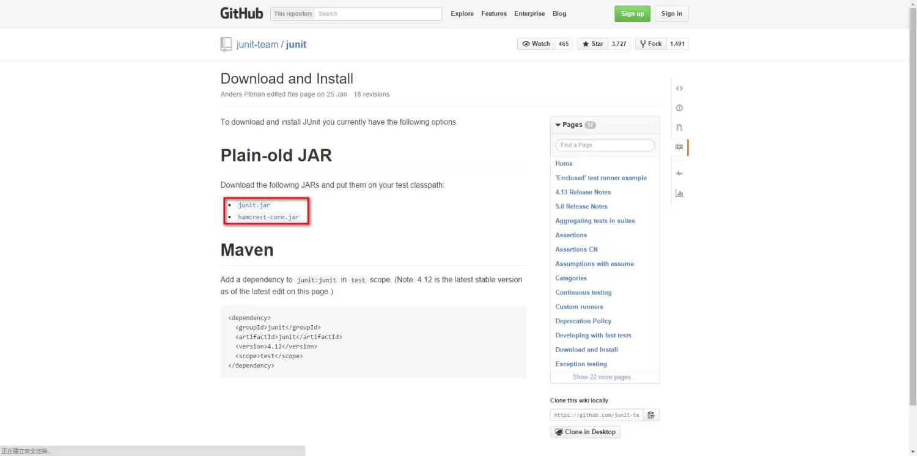Collapse the Pages list triangle
Screen dimensions: 917x456
point(558,125)
